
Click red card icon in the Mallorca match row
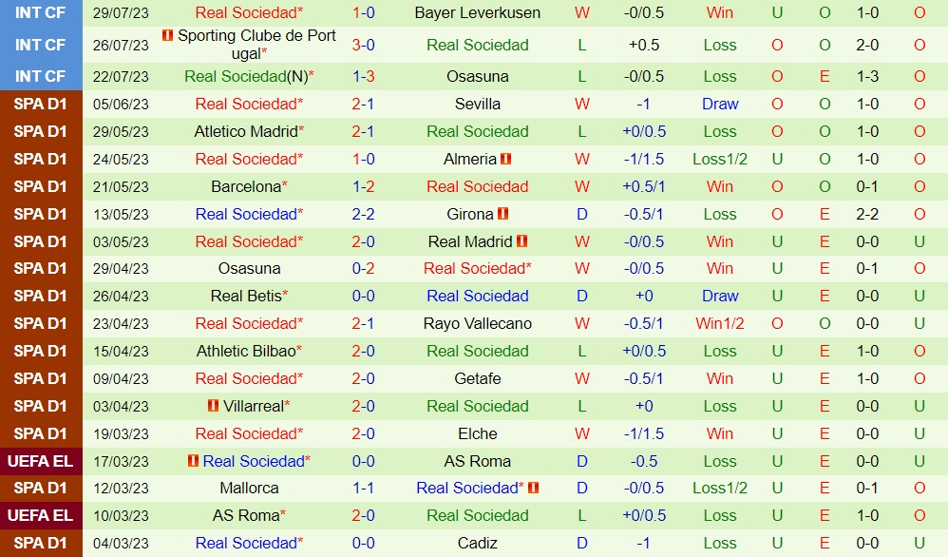click(x=533, y=488)
